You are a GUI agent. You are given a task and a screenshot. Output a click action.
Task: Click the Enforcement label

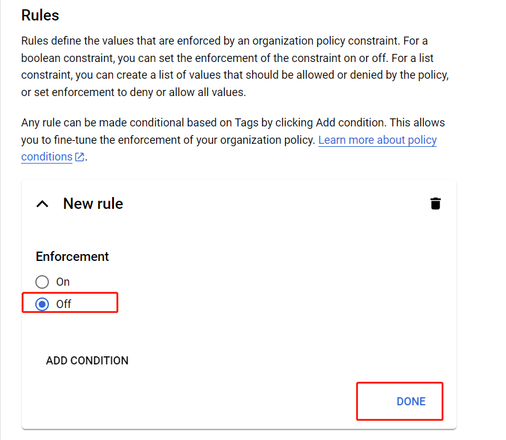point(72,257)
